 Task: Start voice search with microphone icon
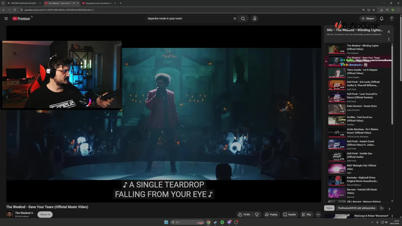255,19
